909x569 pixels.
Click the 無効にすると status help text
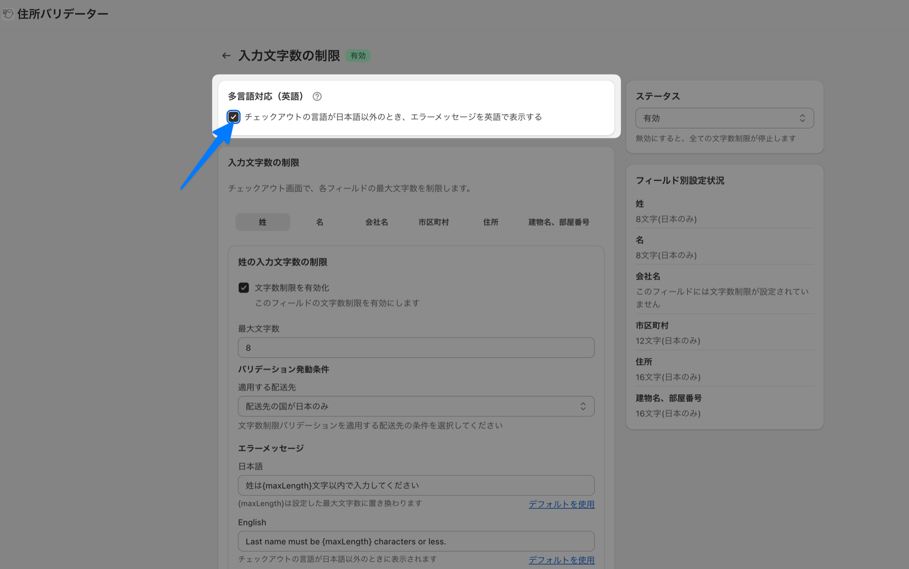[716, 138]
